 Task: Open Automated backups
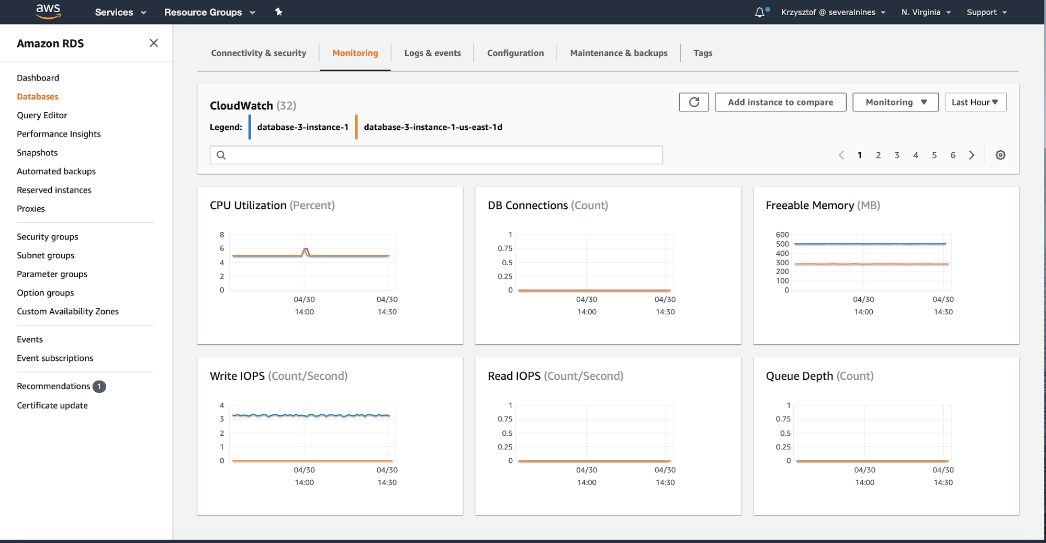56,171
